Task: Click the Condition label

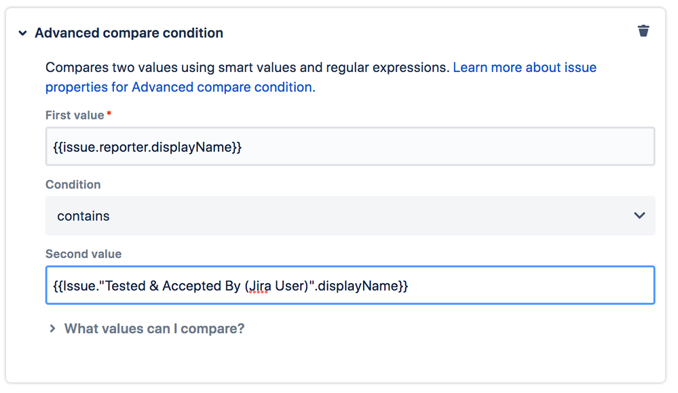Action: click(73, 185)
